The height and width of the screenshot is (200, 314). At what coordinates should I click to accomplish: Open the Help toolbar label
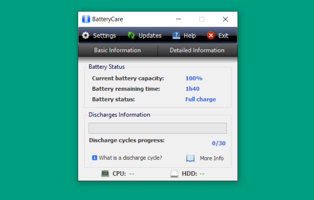tap(190, 36)
